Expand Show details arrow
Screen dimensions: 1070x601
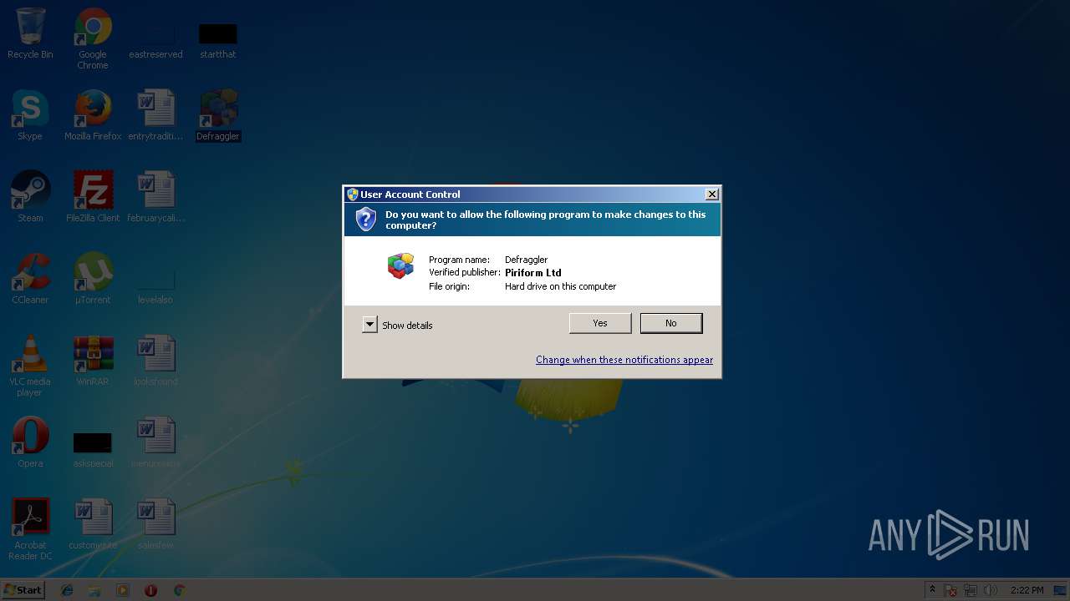369,325
